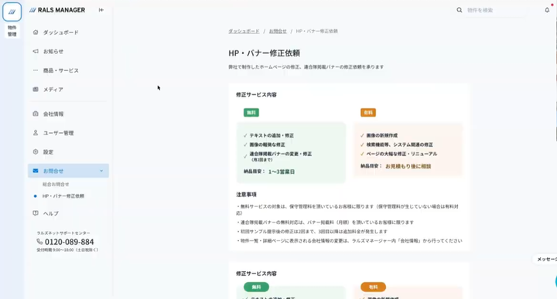Click the 注意事項 heading
Viewport: 557px width, 299px height.
point(246,195)
